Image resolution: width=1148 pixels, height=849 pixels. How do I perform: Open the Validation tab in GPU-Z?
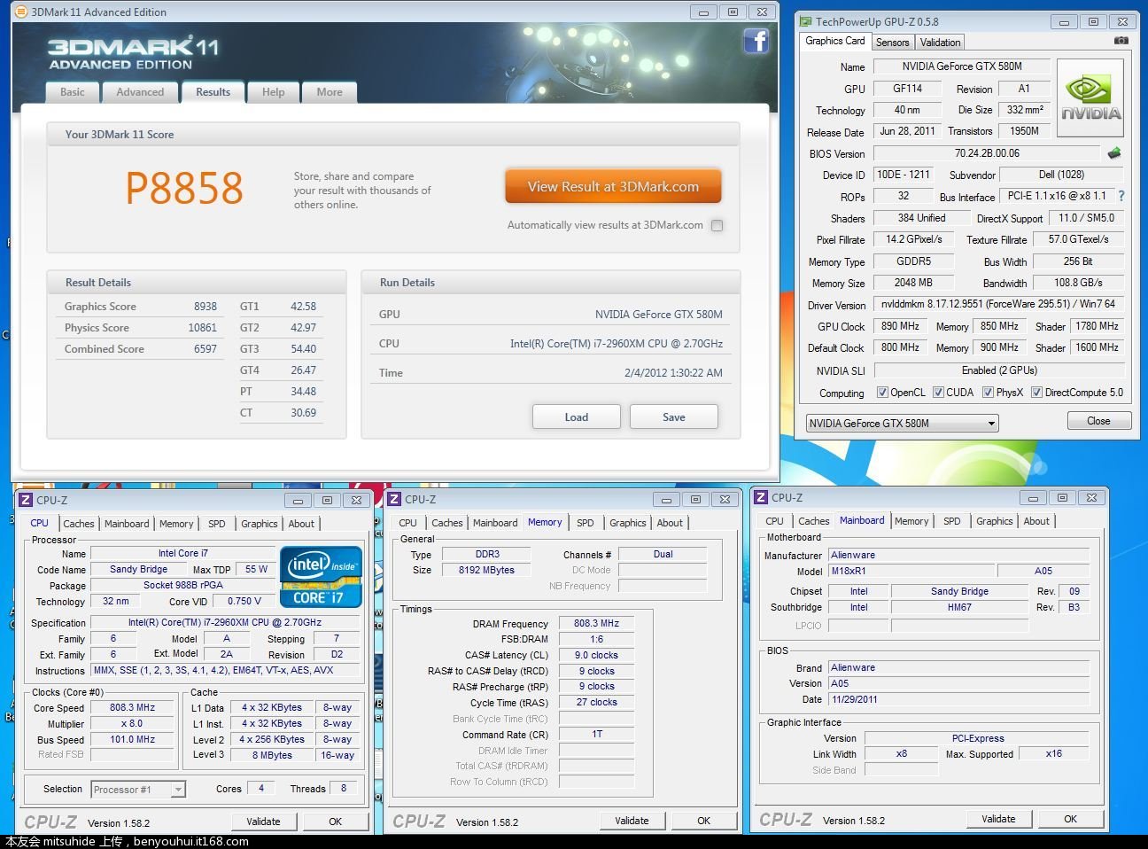[940, 43]
